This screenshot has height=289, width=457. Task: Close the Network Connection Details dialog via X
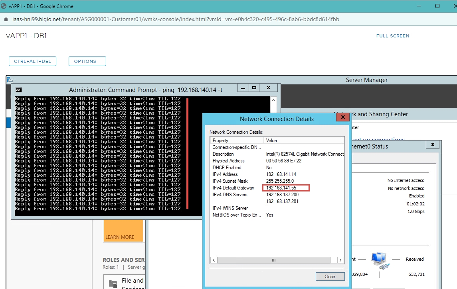(x=342, y=118)
